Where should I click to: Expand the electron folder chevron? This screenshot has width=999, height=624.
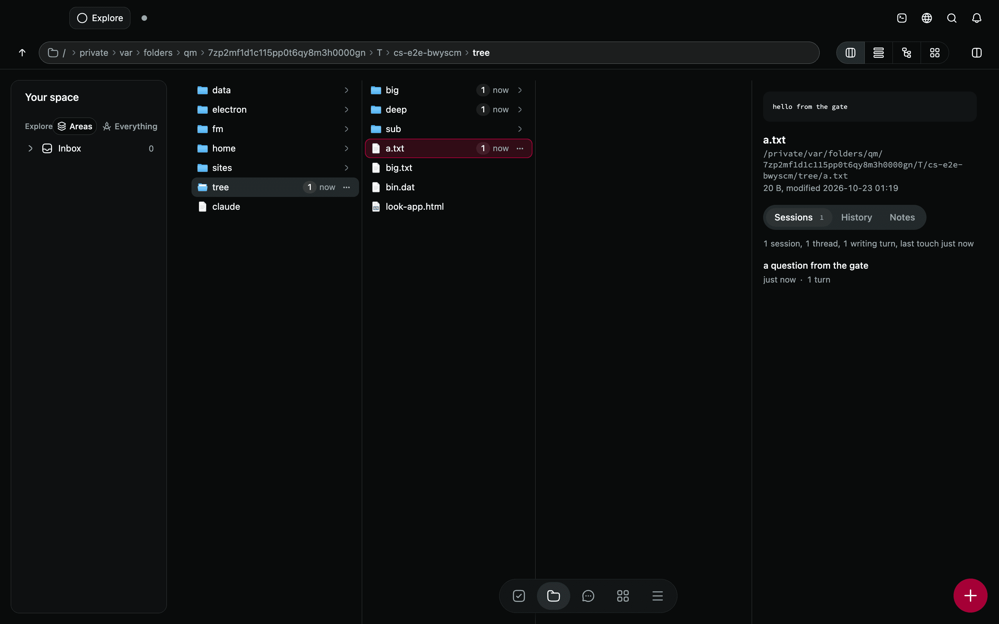click(346, 109)
